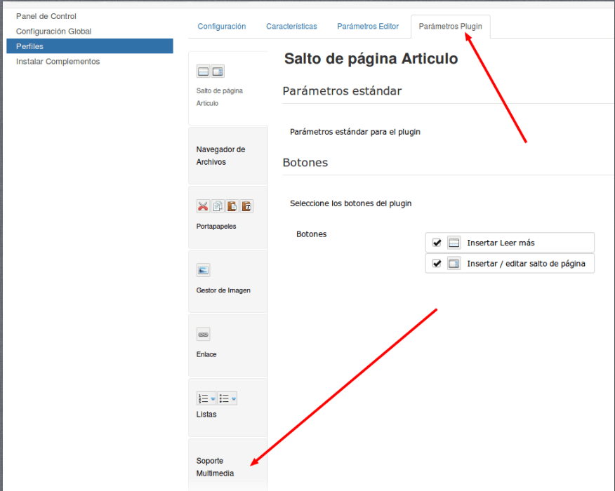This screenshot has width=615, height=491.
Task: Go to Configuración Global
Action: (54, 32)
